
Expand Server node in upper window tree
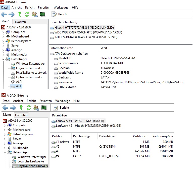(3, 46)
